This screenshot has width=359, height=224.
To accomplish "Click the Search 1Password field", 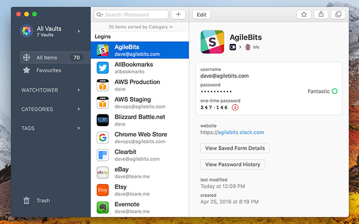I will coord(133,15).
